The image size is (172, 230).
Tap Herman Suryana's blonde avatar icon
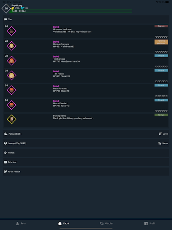pos(12,46)
